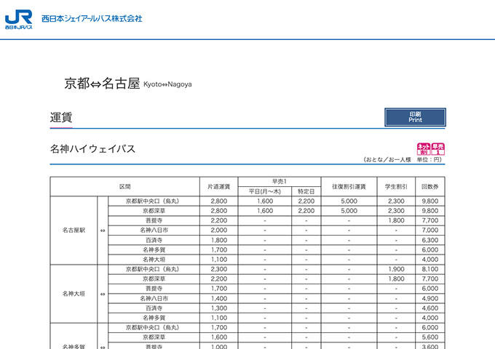Click the 8,100 coupon ticket price cell

pos(429,269)
